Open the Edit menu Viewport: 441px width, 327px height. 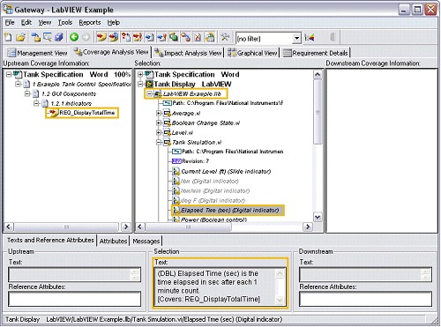(26, 23)
